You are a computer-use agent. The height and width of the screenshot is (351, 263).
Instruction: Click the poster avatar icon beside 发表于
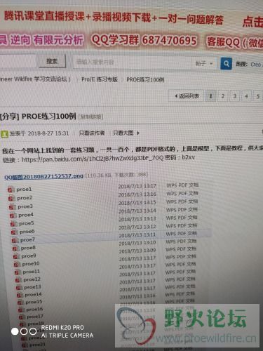[x=4, y=134]
